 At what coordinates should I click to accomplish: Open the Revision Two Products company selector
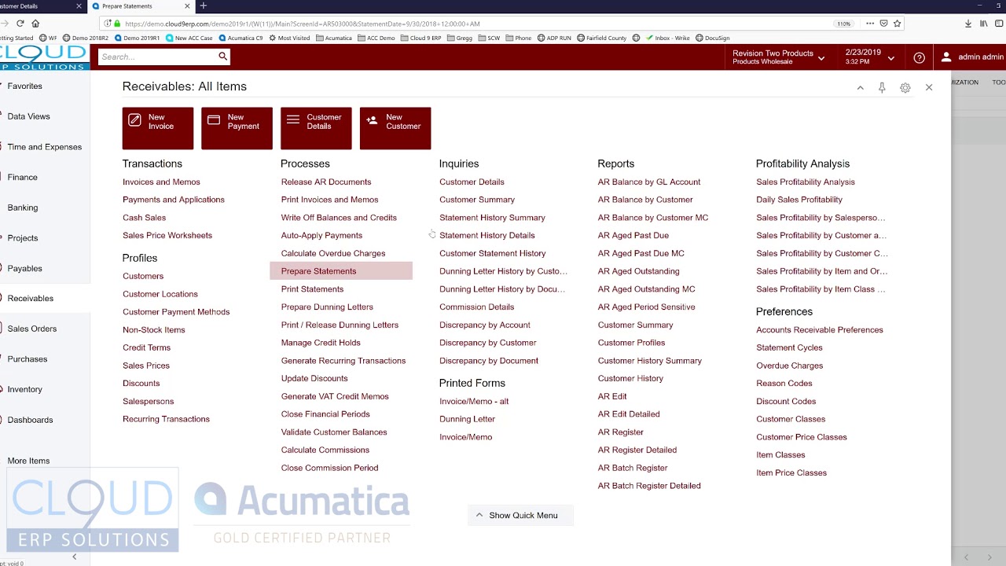(779, 57)
